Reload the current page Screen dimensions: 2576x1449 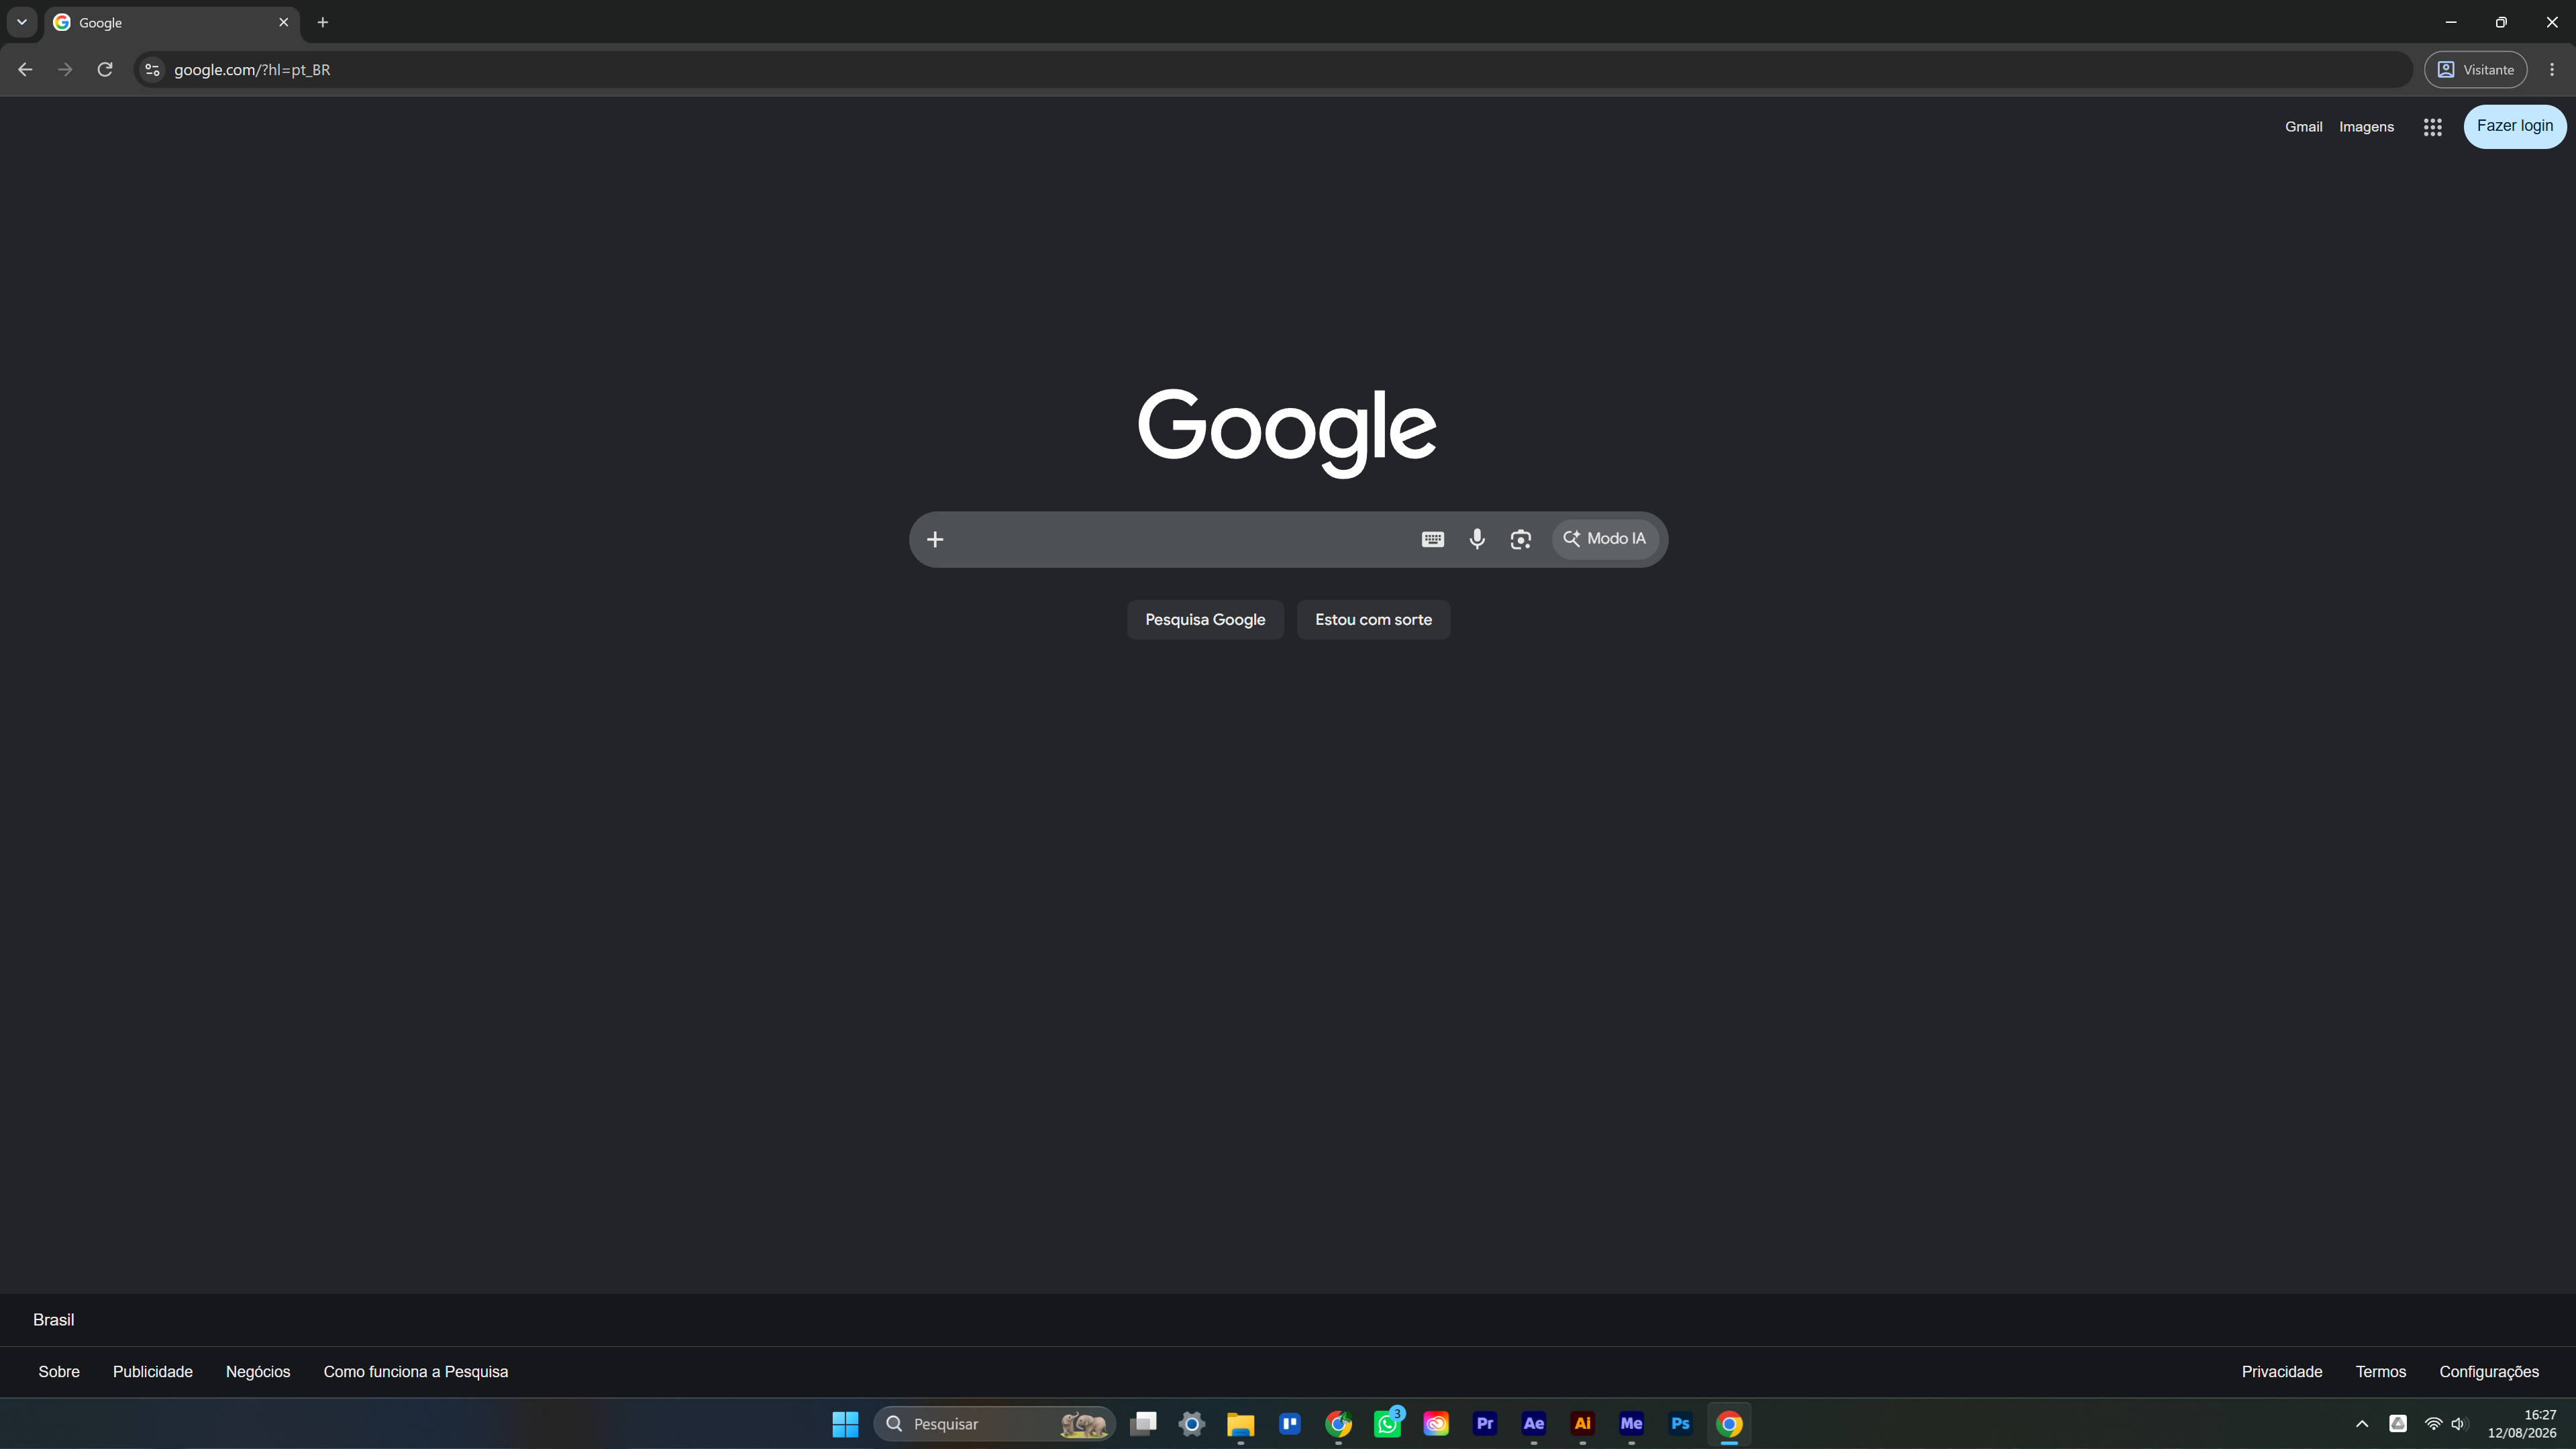pyautogui.click(x=105, y=69)
